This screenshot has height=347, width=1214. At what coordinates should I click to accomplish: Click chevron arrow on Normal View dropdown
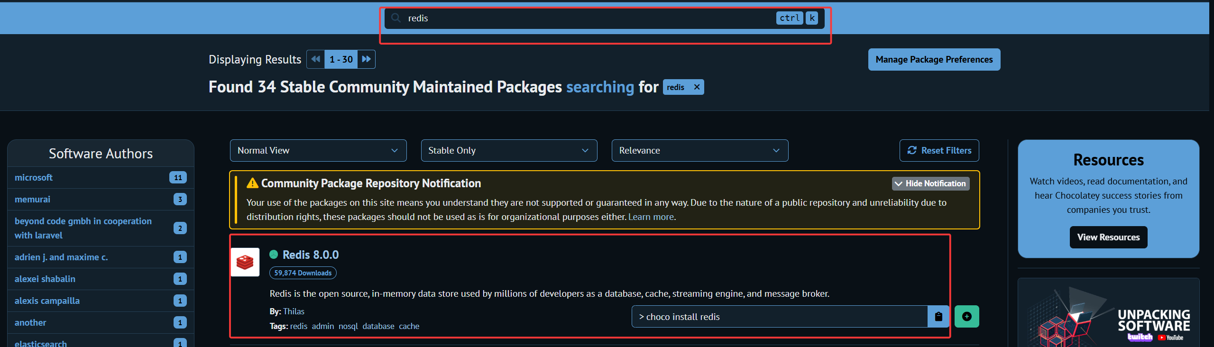tap(395, 151)
